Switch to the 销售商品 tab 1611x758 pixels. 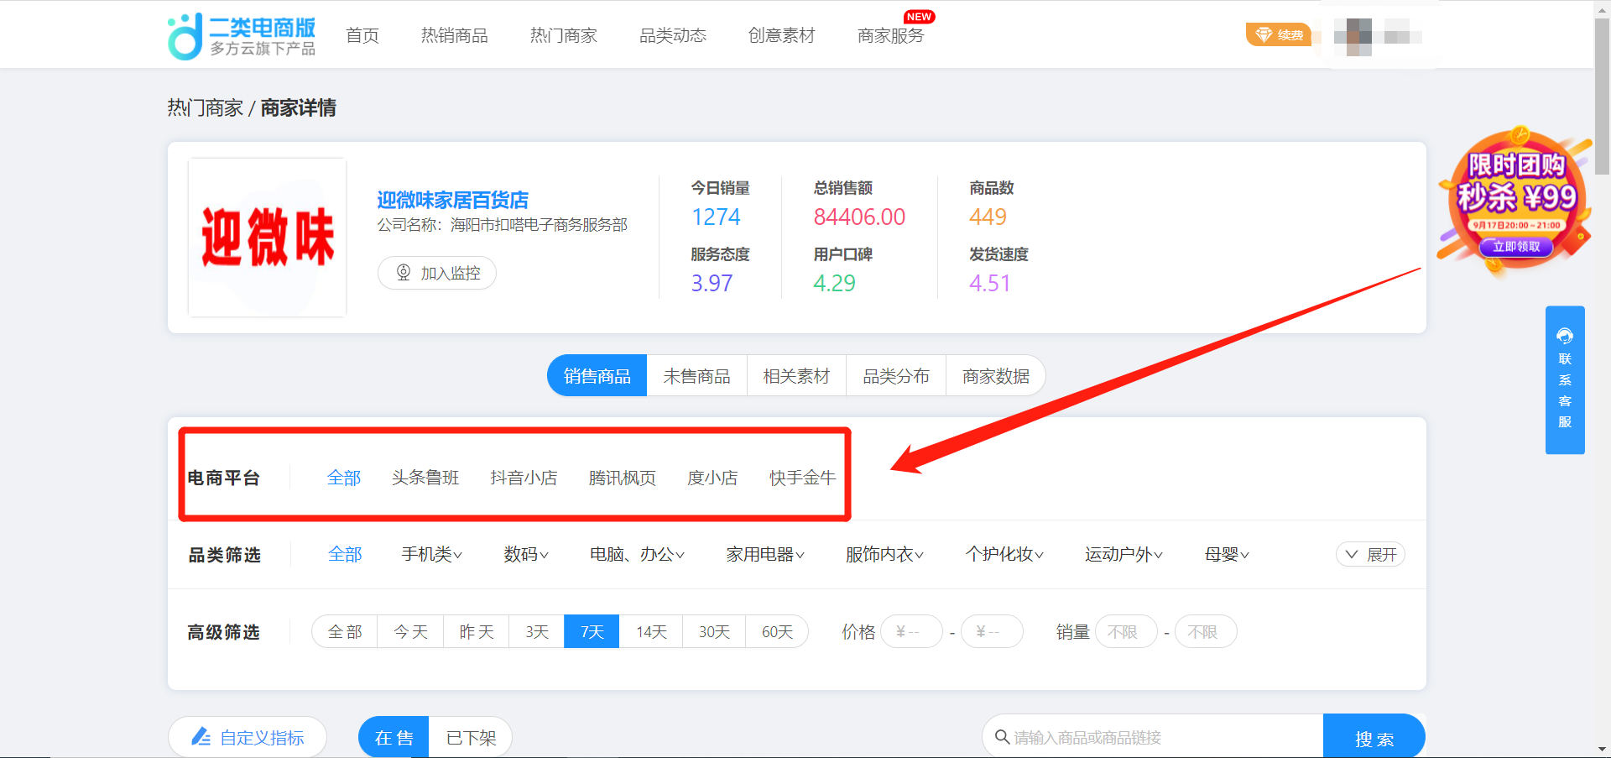597,376
